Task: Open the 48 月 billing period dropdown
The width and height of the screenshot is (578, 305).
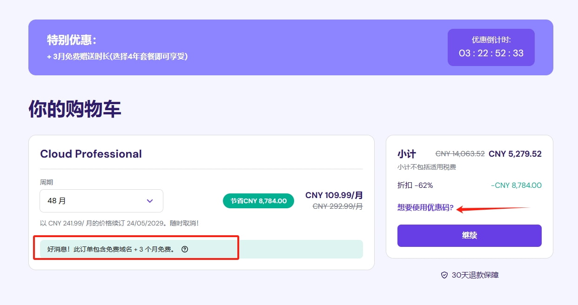Action: tap(101, 200)
